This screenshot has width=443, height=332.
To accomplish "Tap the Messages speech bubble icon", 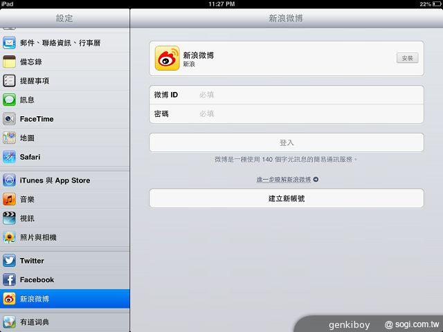I will [9, 100].
